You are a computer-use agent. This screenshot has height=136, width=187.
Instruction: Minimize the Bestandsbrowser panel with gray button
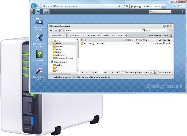tap(165, 26)
